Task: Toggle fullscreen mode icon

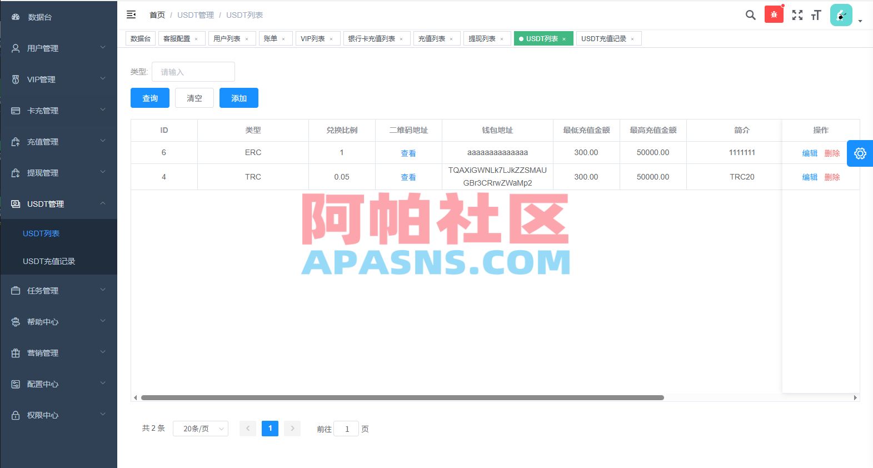Action: pos(797,15)
